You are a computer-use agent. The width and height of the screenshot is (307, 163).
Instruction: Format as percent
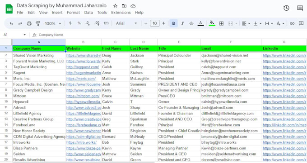pyautogui.click(x=79, y=23)
